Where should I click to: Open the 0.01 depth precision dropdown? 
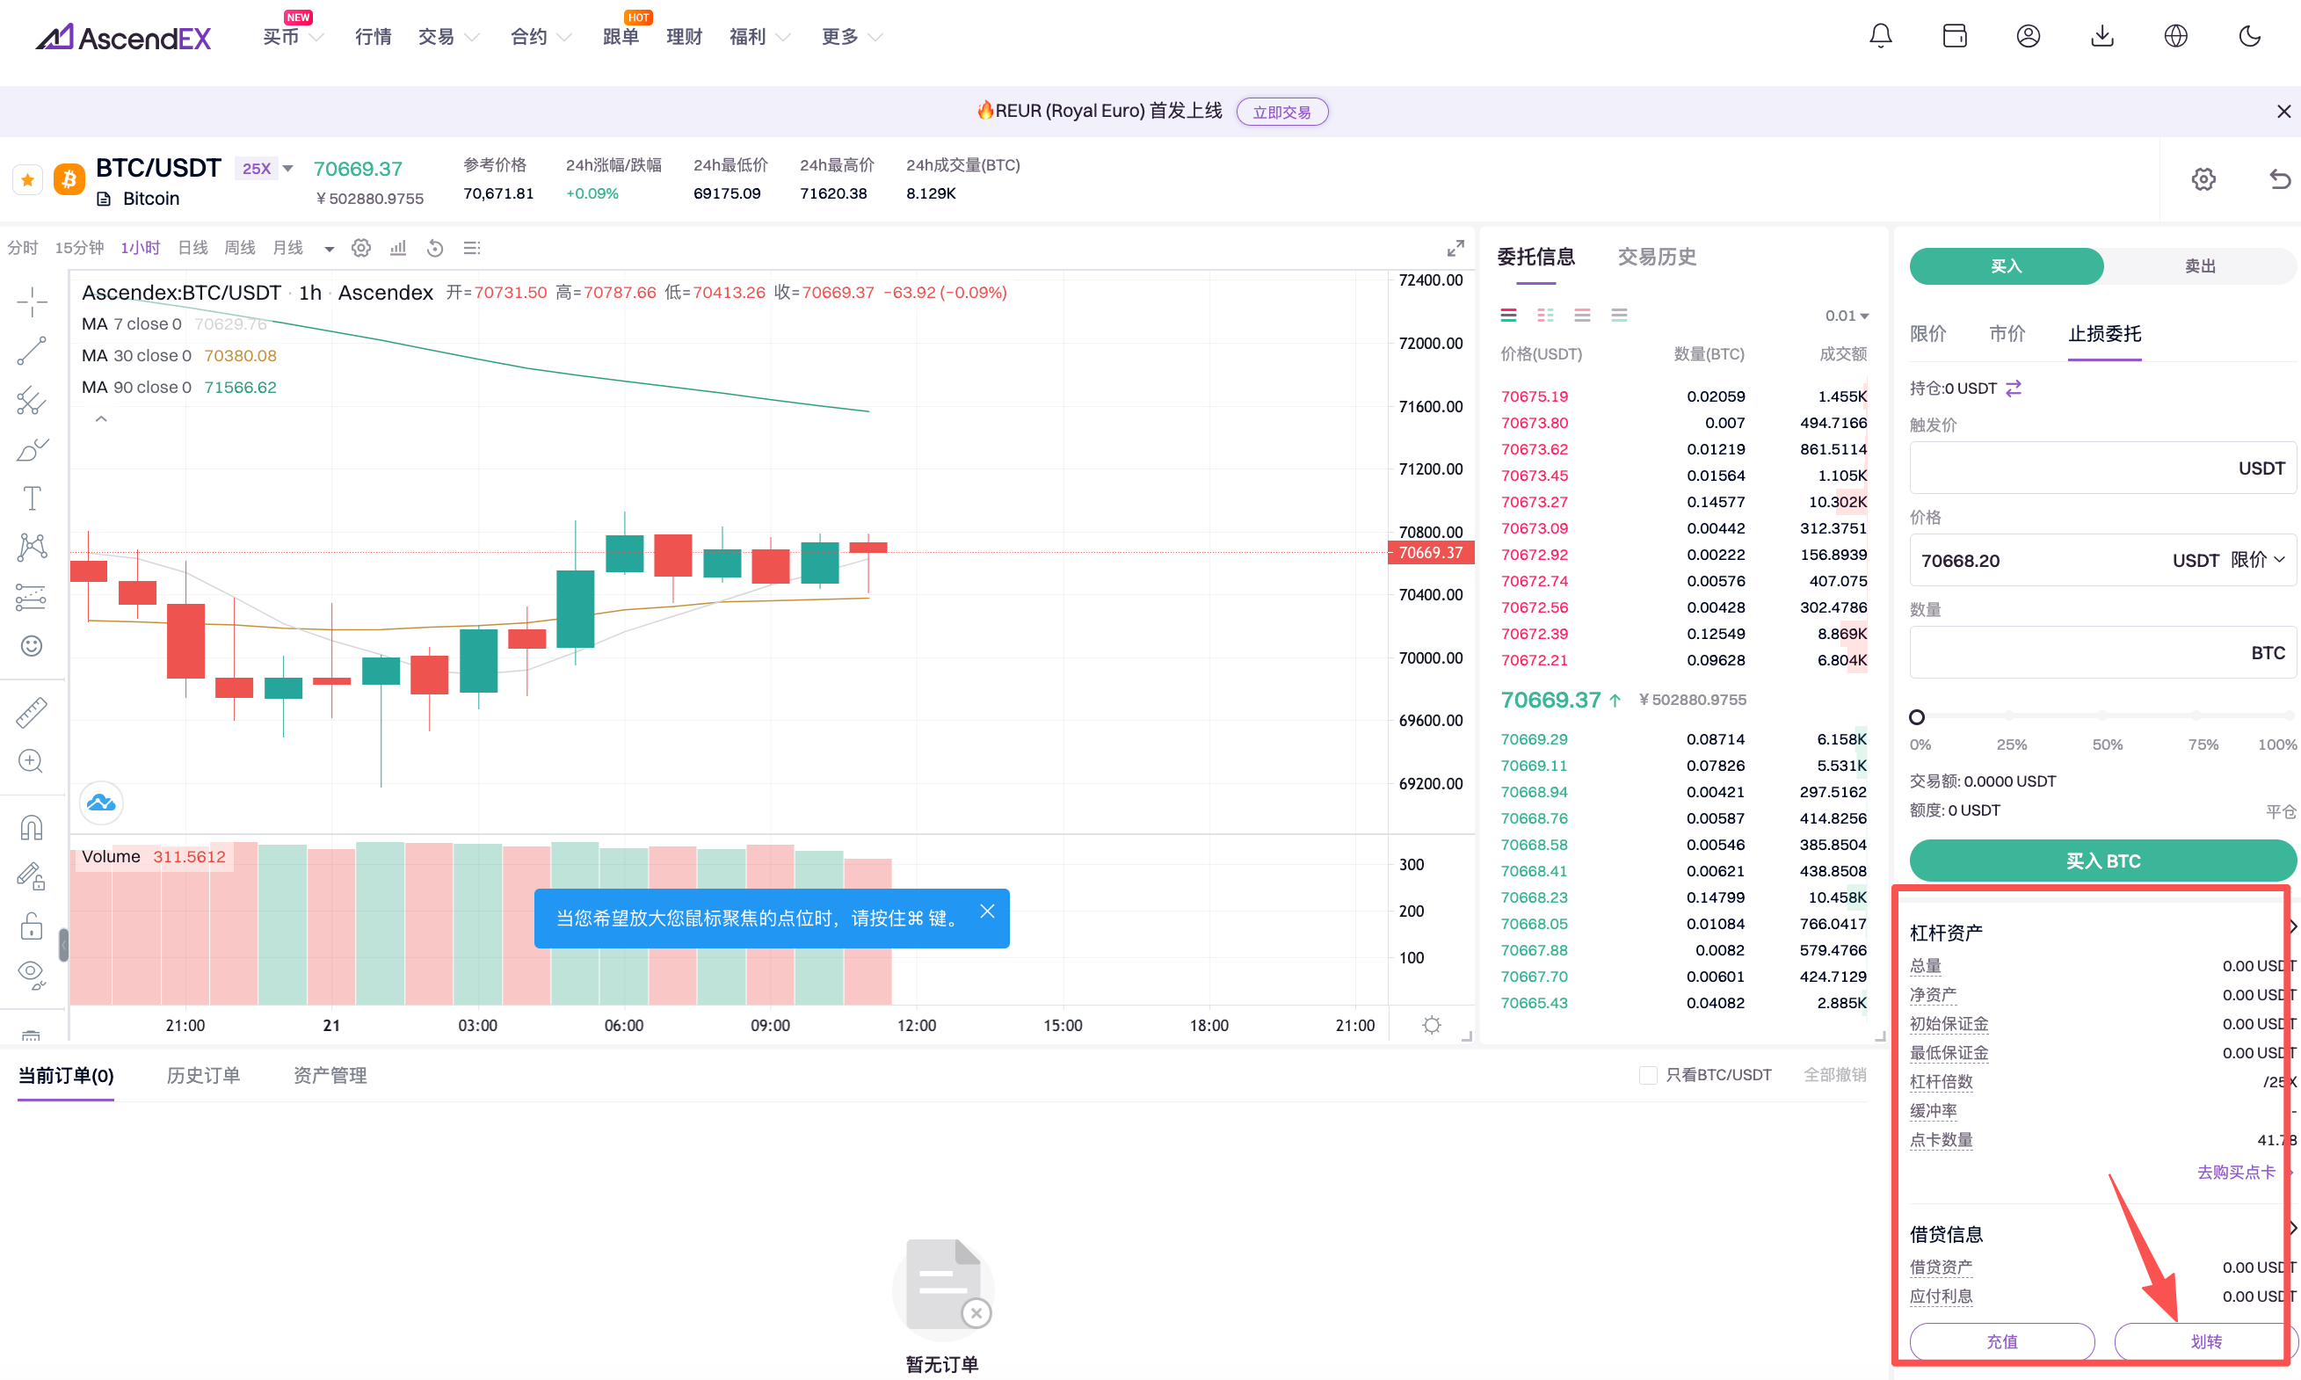pos(1847,316)
